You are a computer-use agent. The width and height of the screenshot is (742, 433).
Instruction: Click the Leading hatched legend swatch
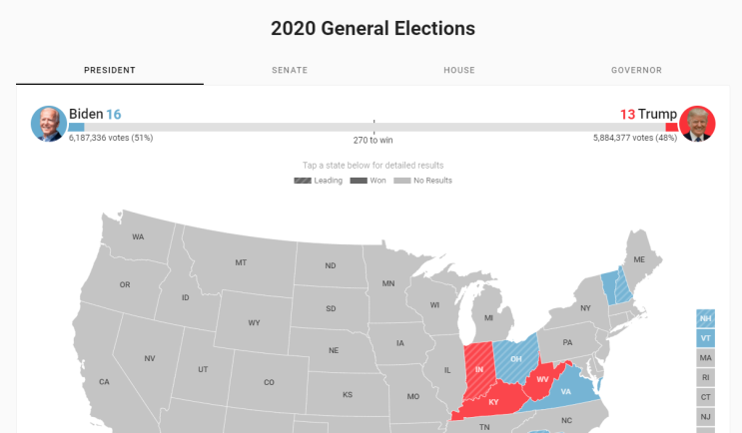pos(303,181)
